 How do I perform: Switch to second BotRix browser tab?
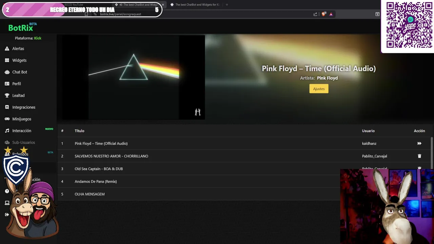click(x=195, y=5)
